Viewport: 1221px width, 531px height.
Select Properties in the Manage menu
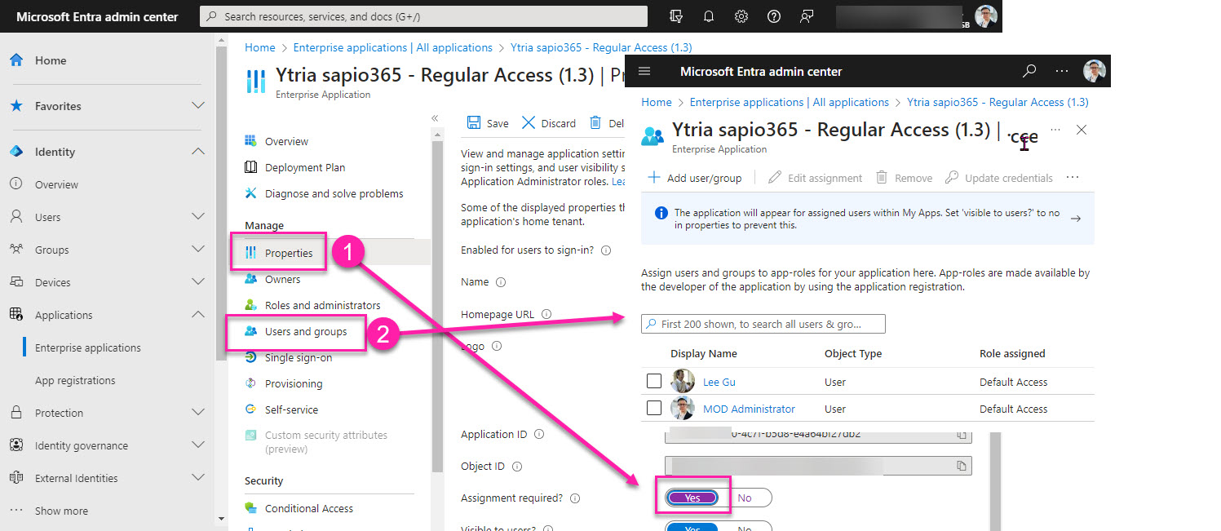288,253
